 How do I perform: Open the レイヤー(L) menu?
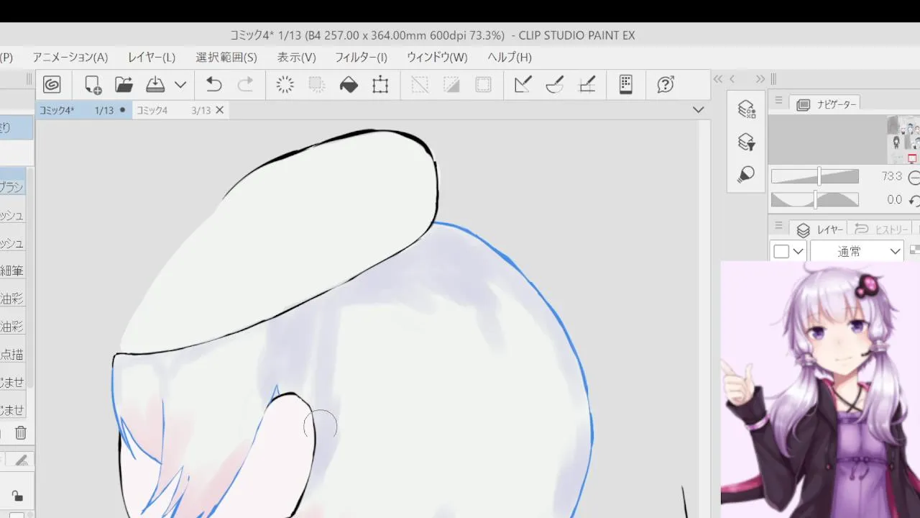click(152, 57)
